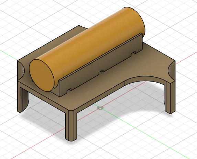The height and width of the screenshot is (159, 197).
Task: Select the slotted upright plate beside cylinder
Action: tap(101, 65)
